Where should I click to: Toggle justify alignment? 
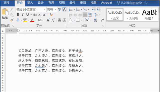coord(85,15)
